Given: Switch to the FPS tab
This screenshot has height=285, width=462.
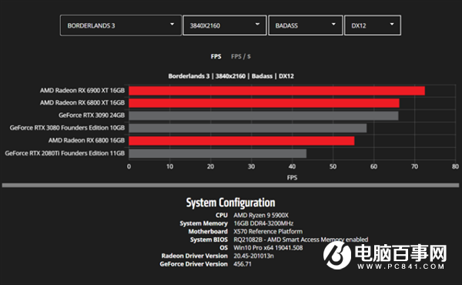Looking at the screenshot, I should coord(216,56).
